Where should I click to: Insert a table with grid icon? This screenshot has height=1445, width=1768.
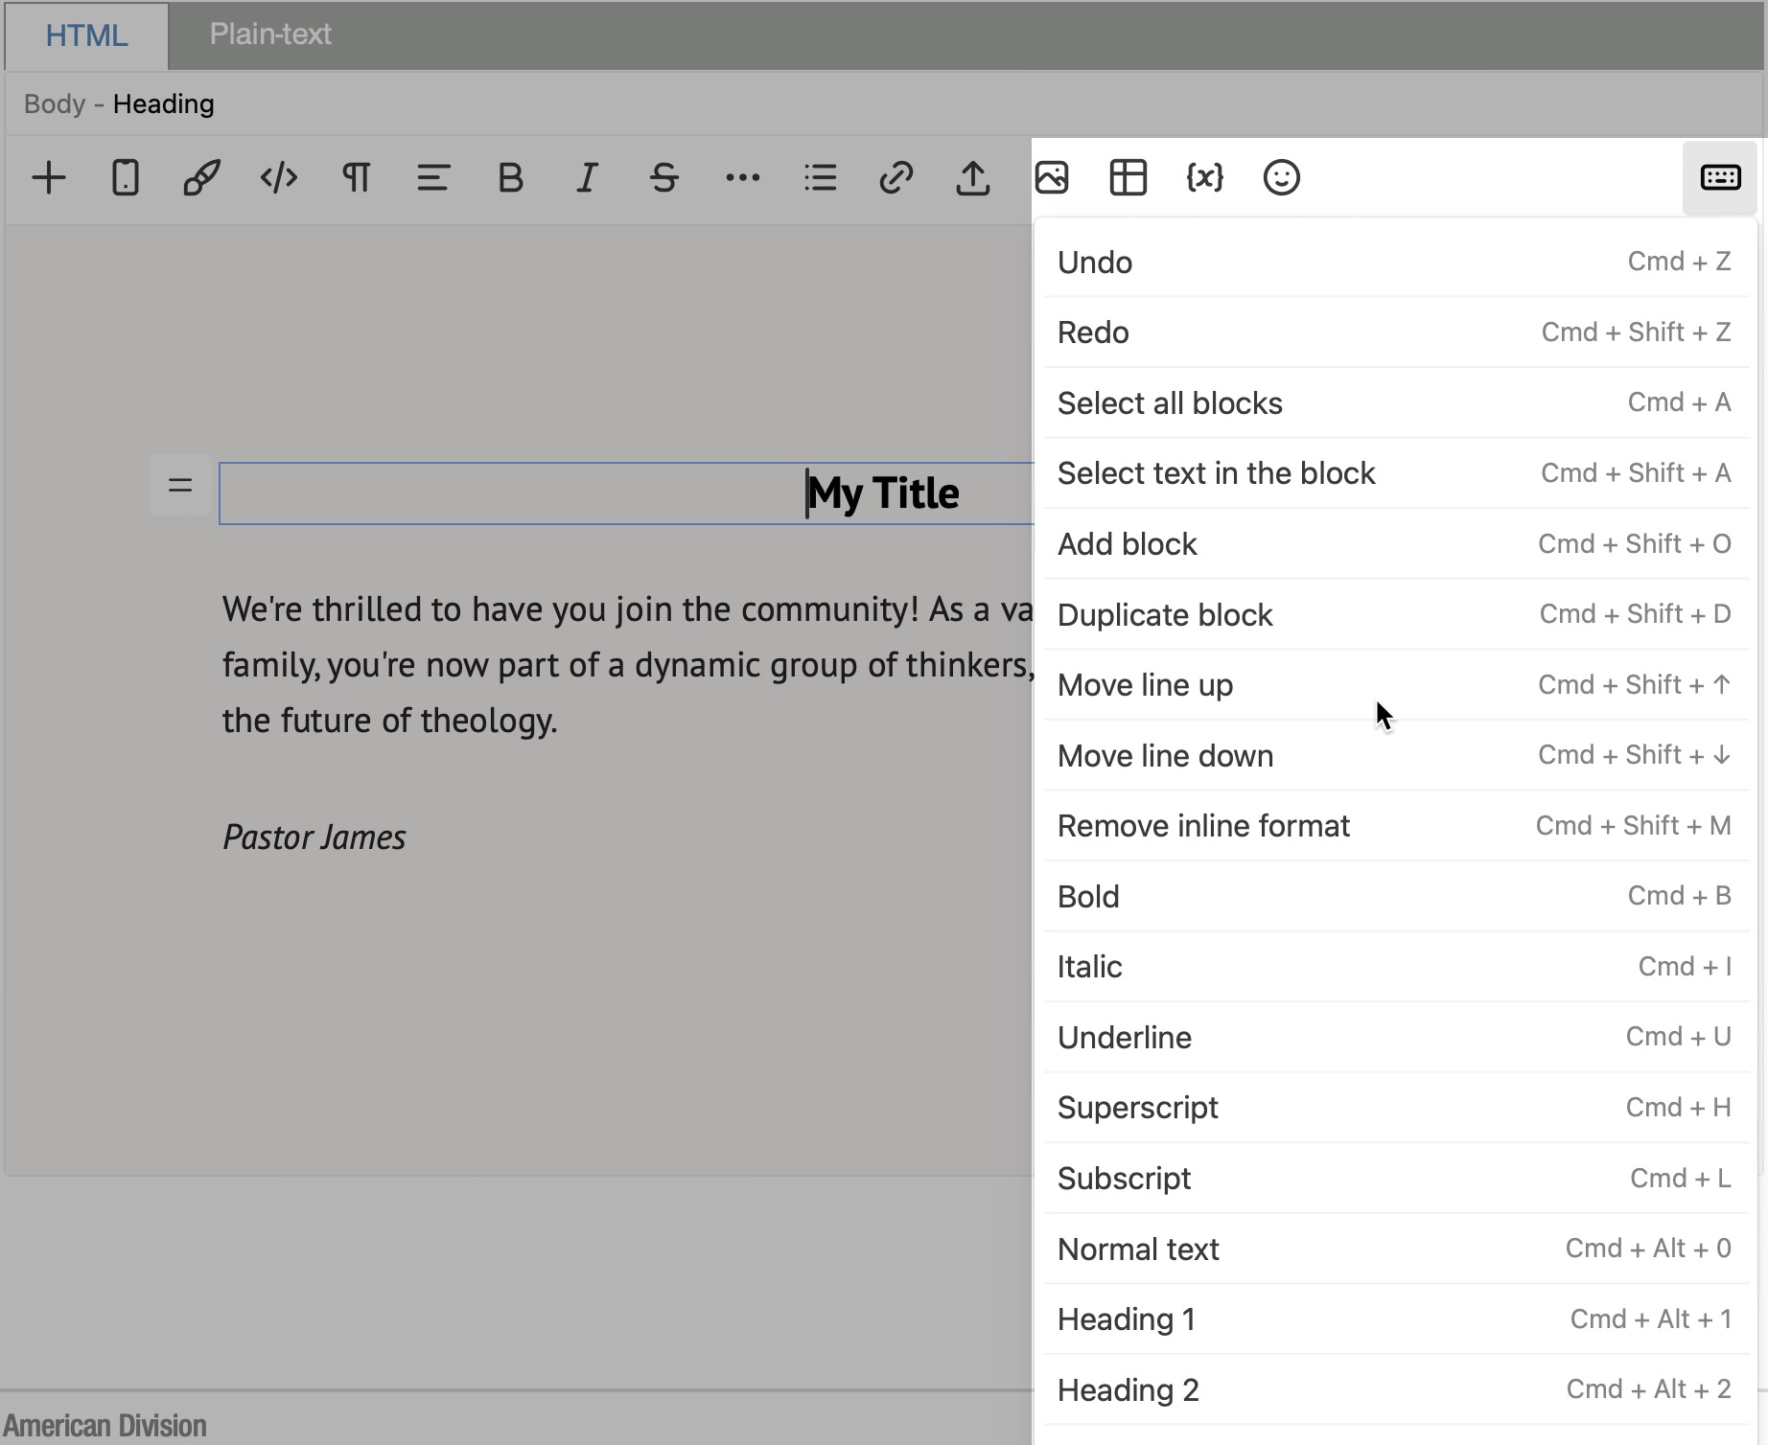click(x=1128, y=178)
